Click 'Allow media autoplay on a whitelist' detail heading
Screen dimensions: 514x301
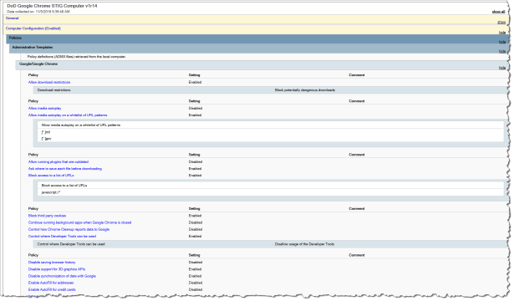[x=80, y=125]
